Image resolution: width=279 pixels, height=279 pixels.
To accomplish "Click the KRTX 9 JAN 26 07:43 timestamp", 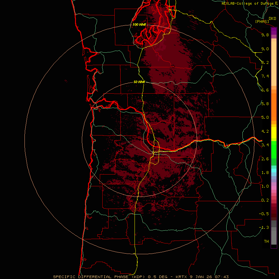I will coord(202,277).
